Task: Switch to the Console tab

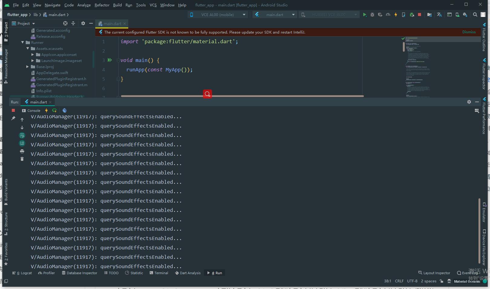Action: tap(31, 111)
